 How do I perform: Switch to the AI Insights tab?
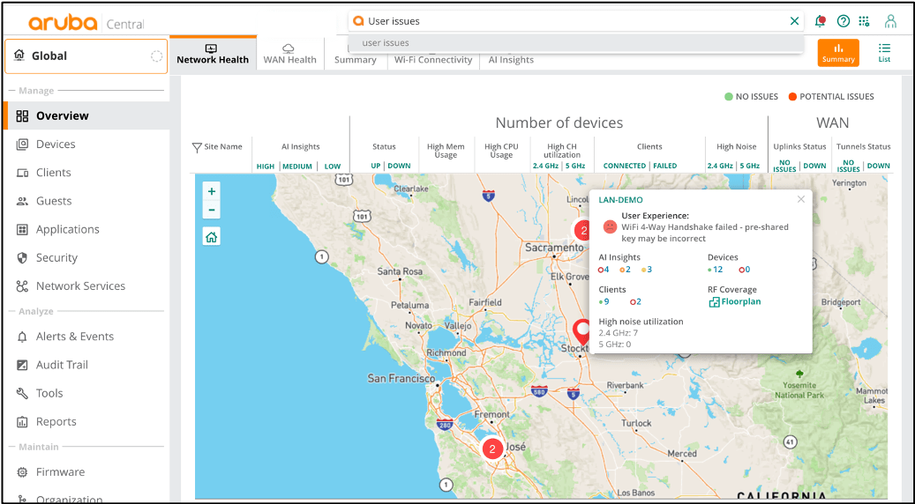(511, 60)
